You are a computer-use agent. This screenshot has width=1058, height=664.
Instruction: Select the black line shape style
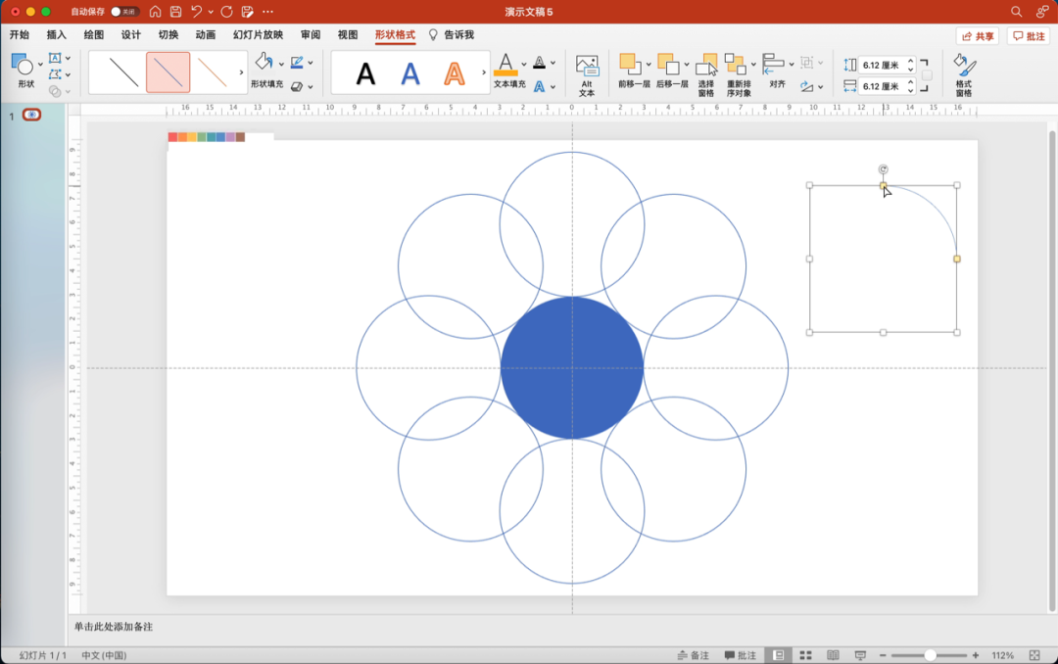tap(123, 72)
